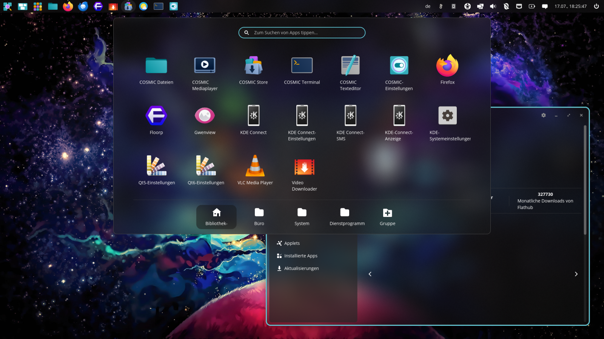Open the volume sound applet
Screen dimensions: 604x339
[x=493, y=6]
